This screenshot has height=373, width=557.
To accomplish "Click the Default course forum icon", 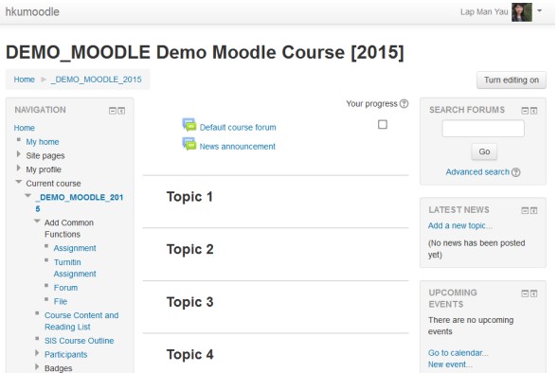I will coord(189,125).
